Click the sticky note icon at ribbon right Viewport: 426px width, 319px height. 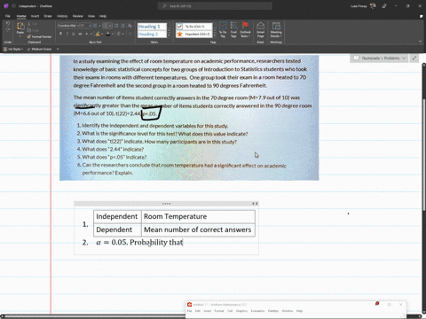(x=421, y=16)
